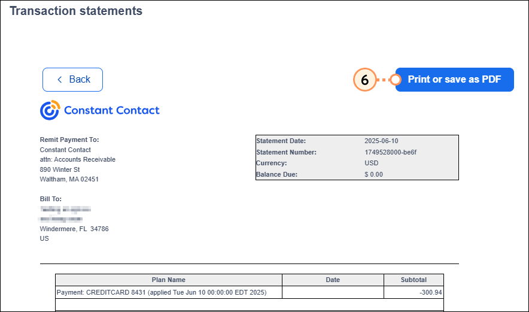
Task: Click Waltham, MA 02451 text
Action: [69, 179]
